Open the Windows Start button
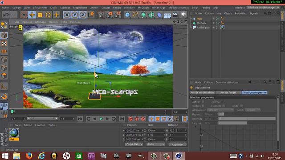285x160 pixels. pos(5,156)
